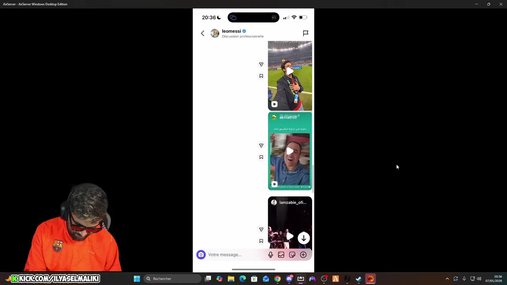Launch Copilot from the taskbar
Viewport: 507px width, 285px height.
point(219,279)
